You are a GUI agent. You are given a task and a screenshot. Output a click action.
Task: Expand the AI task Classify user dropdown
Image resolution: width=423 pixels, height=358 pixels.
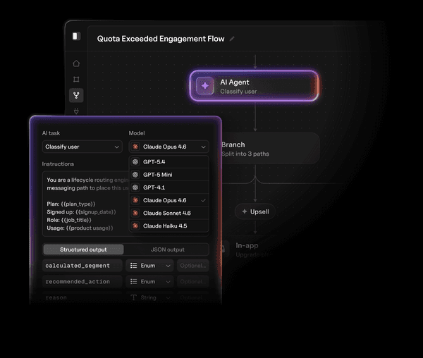82,147
